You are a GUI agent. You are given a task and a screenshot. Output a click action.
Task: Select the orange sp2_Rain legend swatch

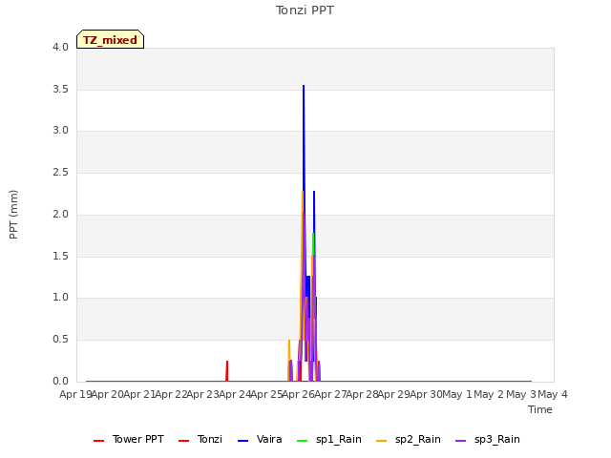pos(382,441)
